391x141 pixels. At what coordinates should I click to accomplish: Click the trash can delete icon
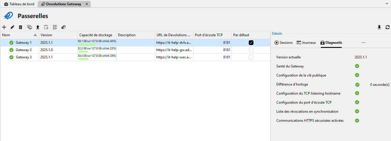point(20,27)
